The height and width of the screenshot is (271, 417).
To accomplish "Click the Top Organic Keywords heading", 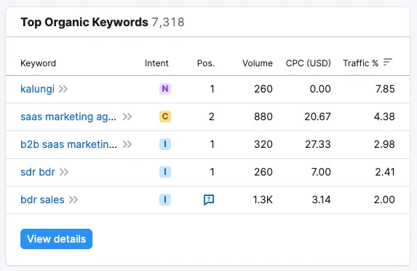I will click(84, 23).
